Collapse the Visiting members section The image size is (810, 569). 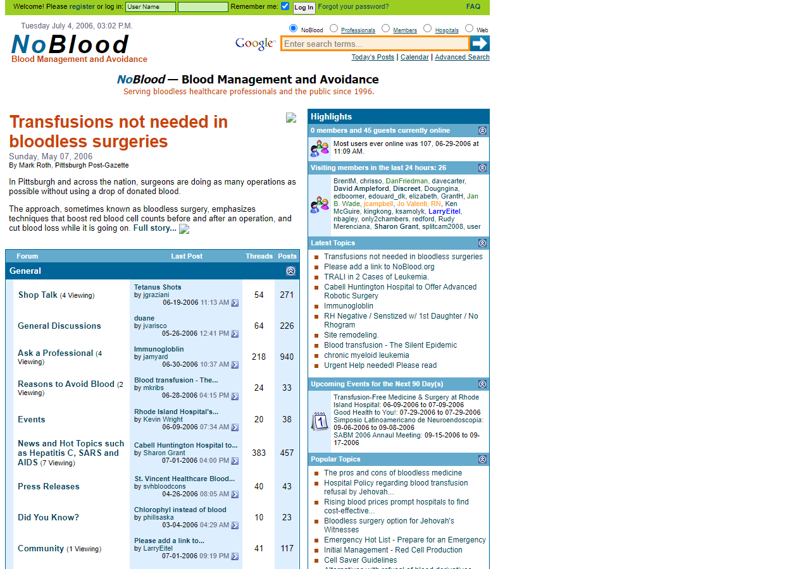(482, 168)
